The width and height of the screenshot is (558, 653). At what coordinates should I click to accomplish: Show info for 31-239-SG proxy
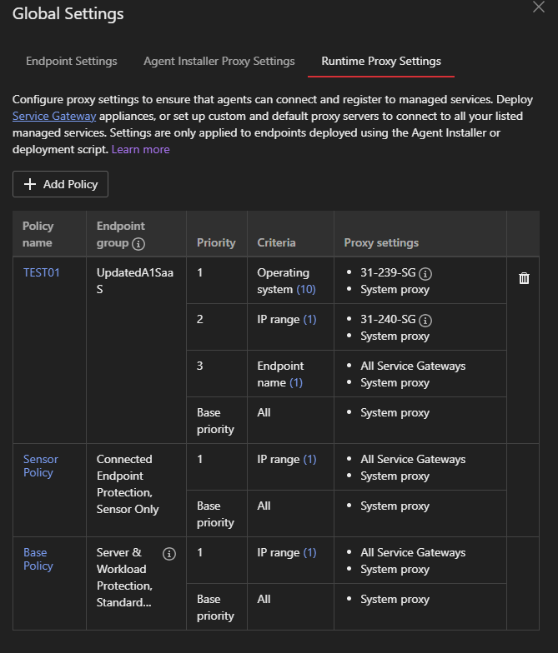click(425, 273)
